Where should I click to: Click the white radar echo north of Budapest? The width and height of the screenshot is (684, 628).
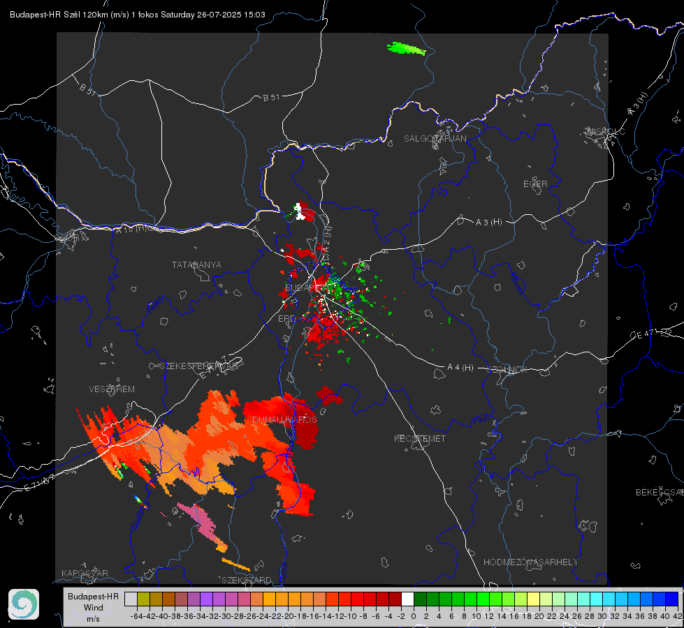(299, 211)
